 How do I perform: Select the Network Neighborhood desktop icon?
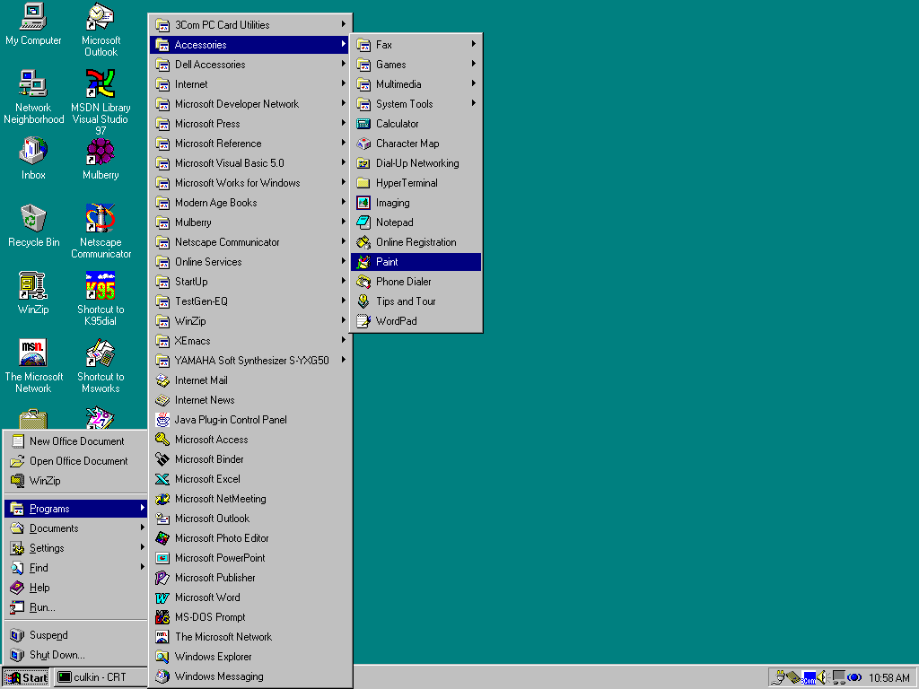33,97
